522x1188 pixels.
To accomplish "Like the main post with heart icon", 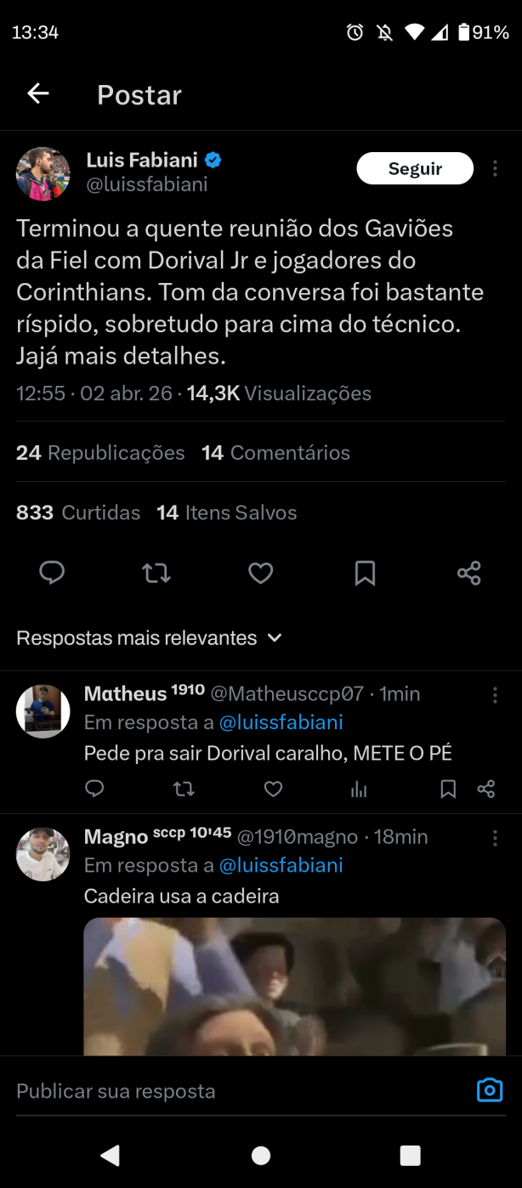I will [261, 574].
